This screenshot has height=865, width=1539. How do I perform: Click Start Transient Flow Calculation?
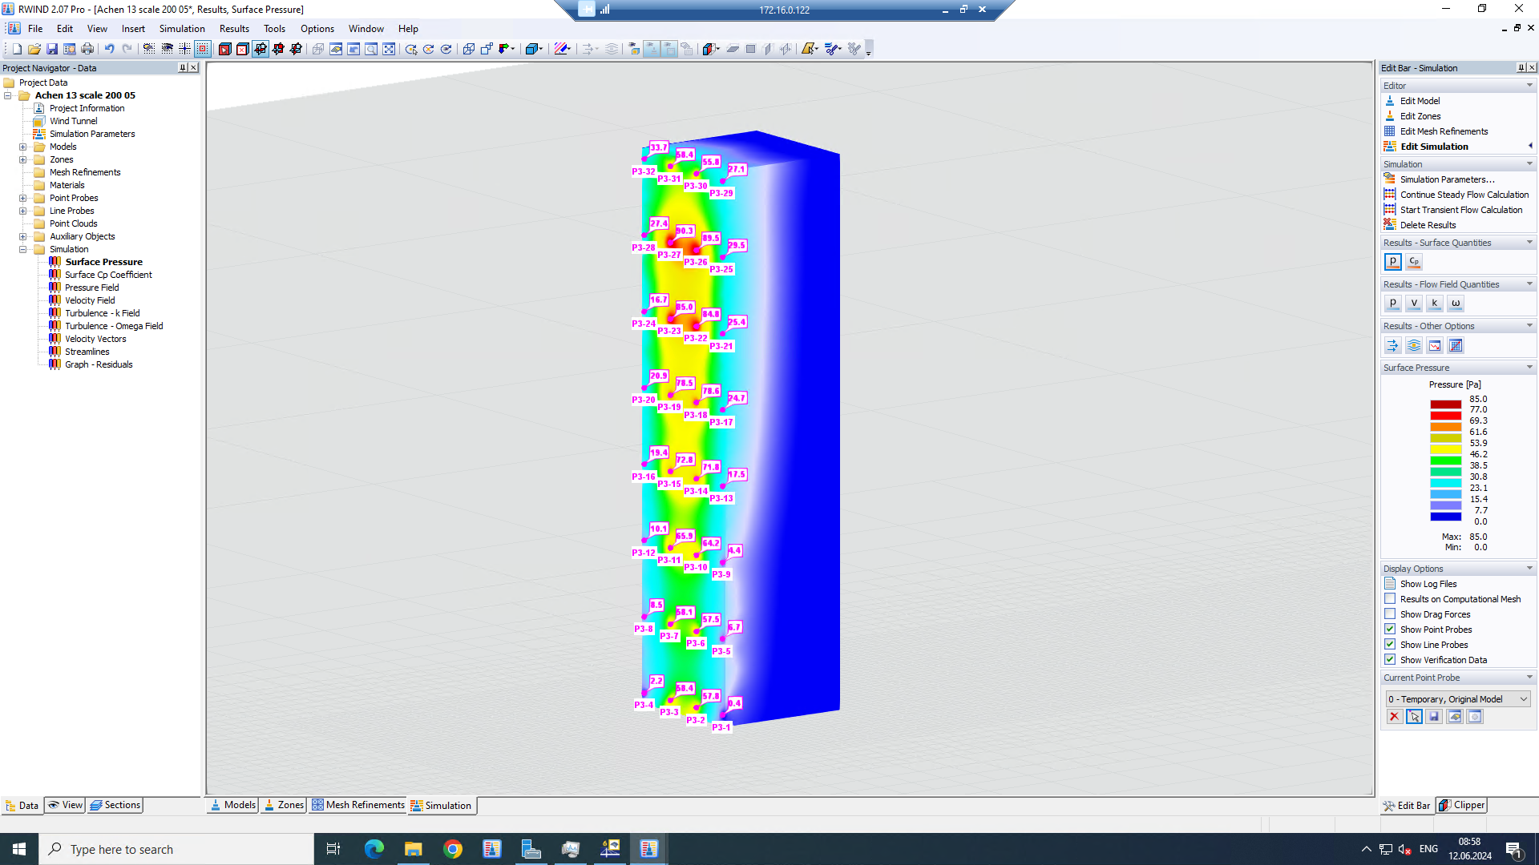(1460, 210)
